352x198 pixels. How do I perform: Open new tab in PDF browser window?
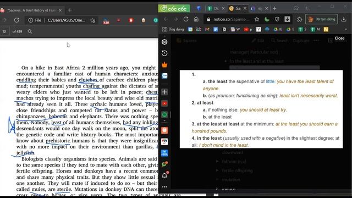[x=70, y=10]
